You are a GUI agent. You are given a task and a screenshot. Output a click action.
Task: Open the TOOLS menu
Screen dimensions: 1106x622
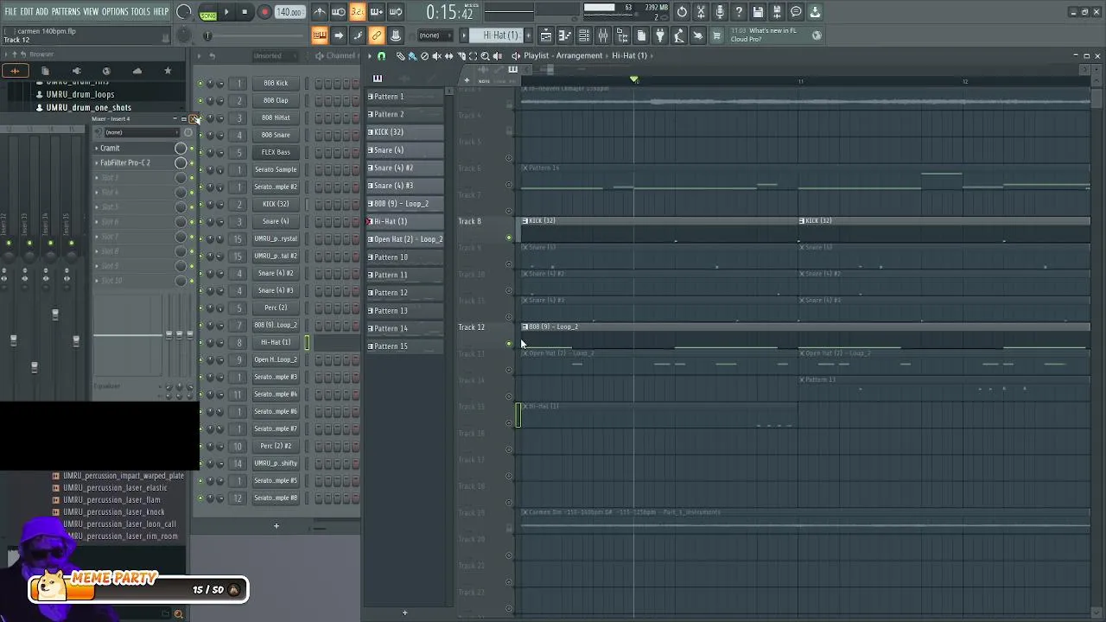point(141,11)
